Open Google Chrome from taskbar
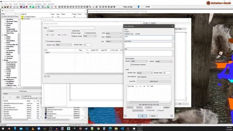The height and width of the screenshot is (131, 233). (98, 128)
